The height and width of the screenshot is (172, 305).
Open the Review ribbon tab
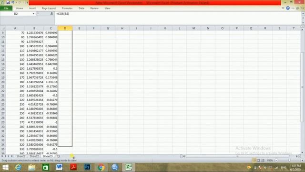point(94,8)
